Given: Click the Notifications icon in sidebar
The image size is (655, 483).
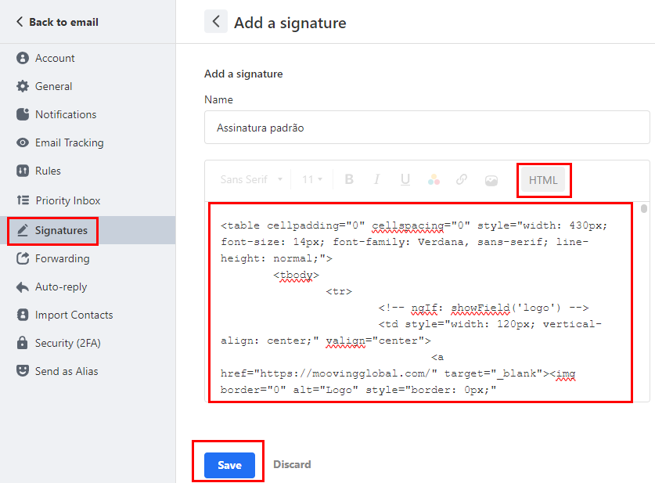Looking at the screenshot, I should click(x=23, y=114).
